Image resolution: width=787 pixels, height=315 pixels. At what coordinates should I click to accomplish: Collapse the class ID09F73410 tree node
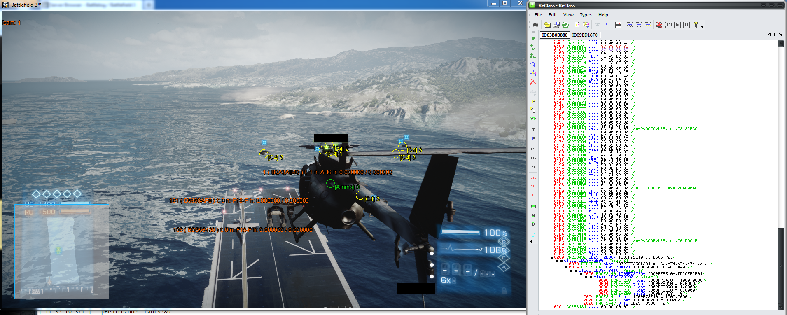pos(572,271)
